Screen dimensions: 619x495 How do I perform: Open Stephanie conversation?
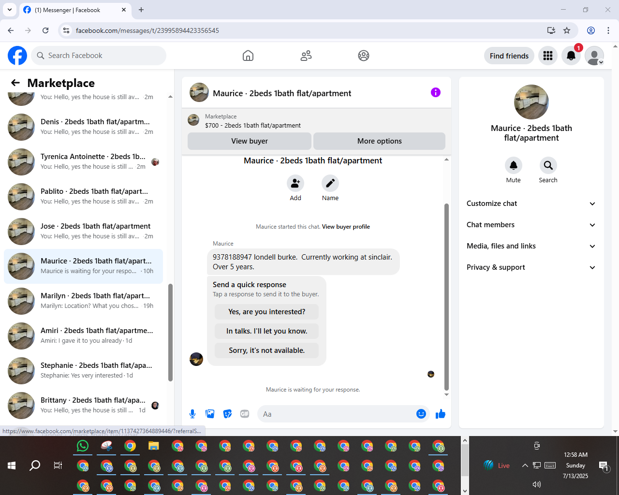[83, 370]
